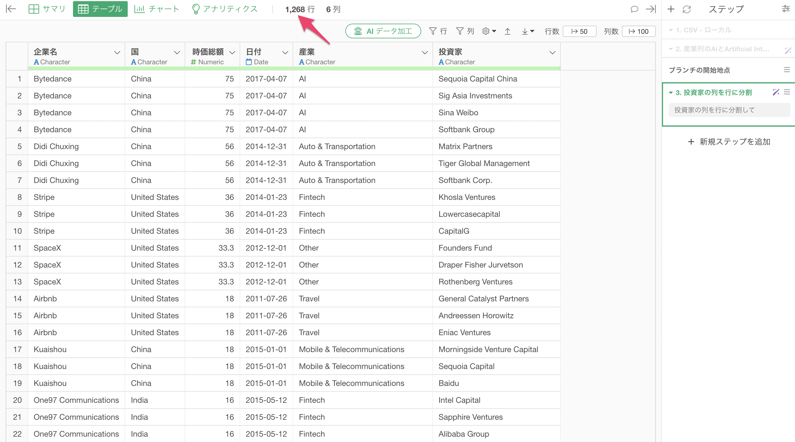Collapse the steps panel arrow icon
795x442 pixels.
pyautogui.click(x=651, y=9)
